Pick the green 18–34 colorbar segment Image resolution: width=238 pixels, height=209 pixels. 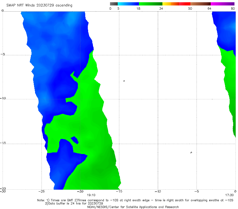151,4
